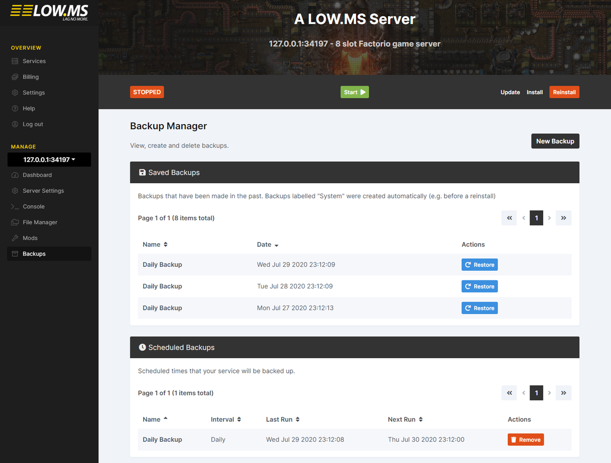Click the Log out sidebar icon

pyautogui.click(x=14, y=124)
